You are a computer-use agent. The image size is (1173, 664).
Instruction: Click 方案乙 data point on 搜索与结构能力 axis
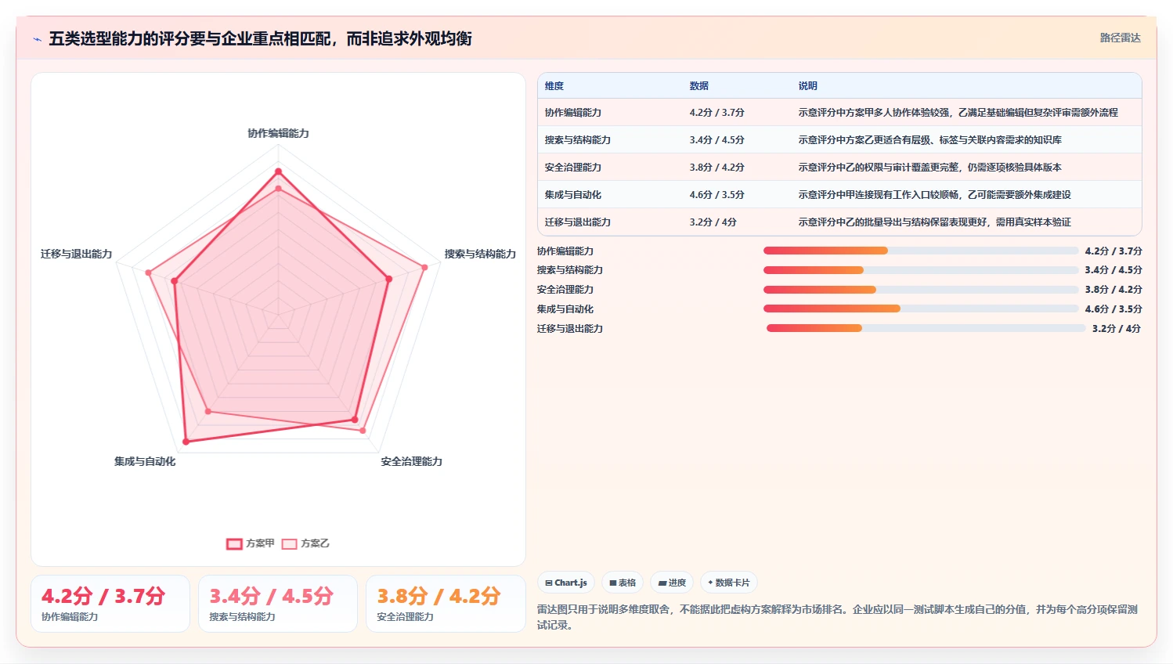click(425, 267)
